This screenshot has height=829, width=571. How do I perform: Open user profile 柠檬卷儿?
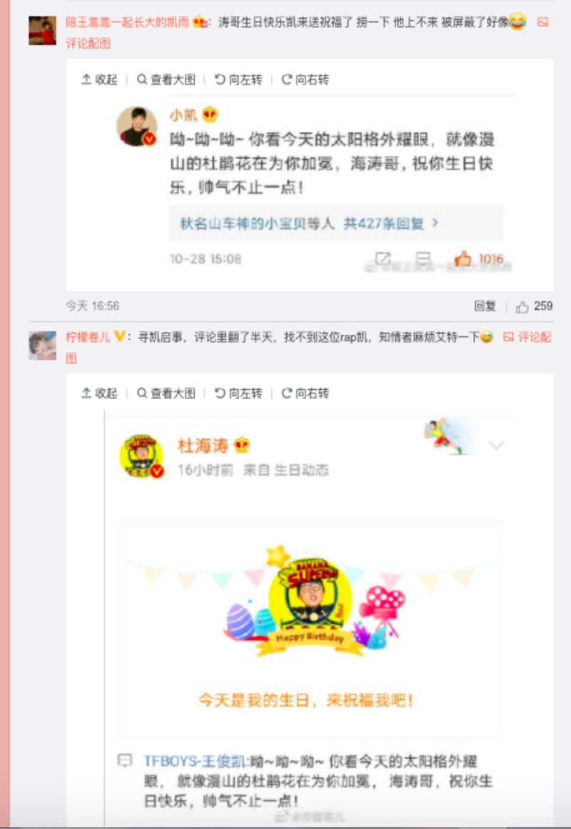point(88,337)
